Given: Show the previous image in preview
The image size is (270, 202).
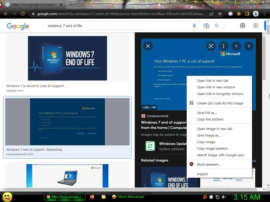Looking at the screenshot, I should tap(236, 46).
